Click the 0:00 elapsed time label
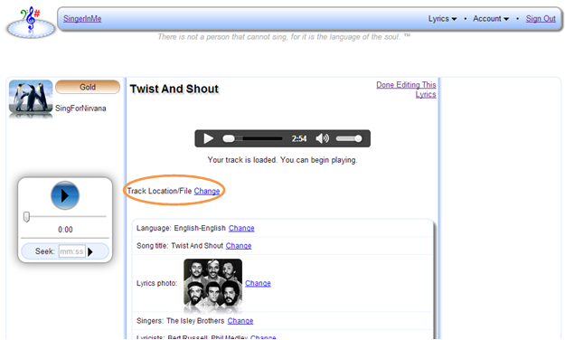The width and height of the screenshot is (565, 340). coord(65,230)
